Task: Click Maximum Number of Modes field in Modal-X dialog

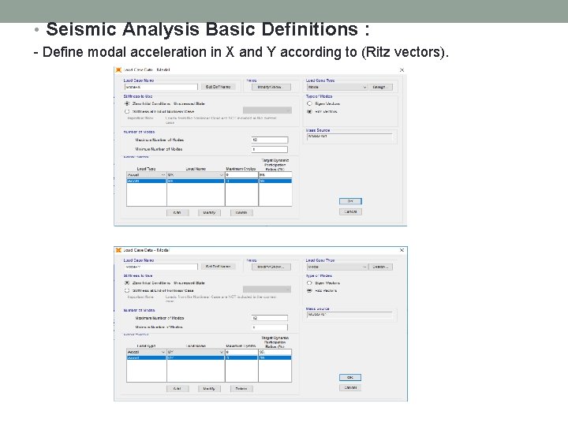Action: pos(270,140)
